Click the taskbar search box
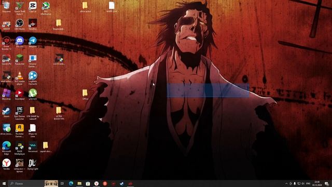 [x=26, y=183]
